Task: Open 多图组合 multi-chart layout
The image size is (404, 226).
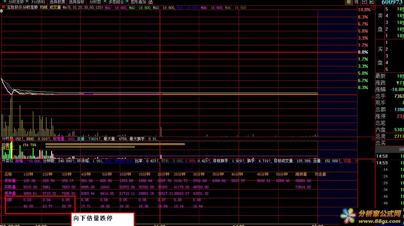Action: click(116, 2)
